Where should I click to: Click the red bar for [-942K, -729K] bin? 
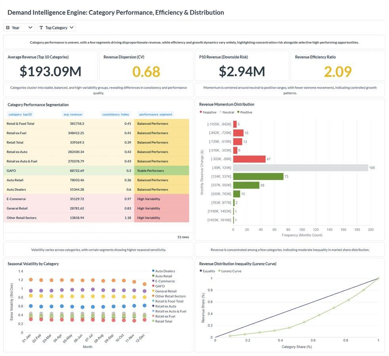point(238,133)
